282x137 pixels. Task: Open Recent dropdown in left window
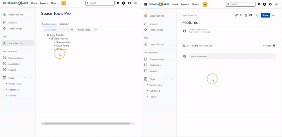(44, 3)
